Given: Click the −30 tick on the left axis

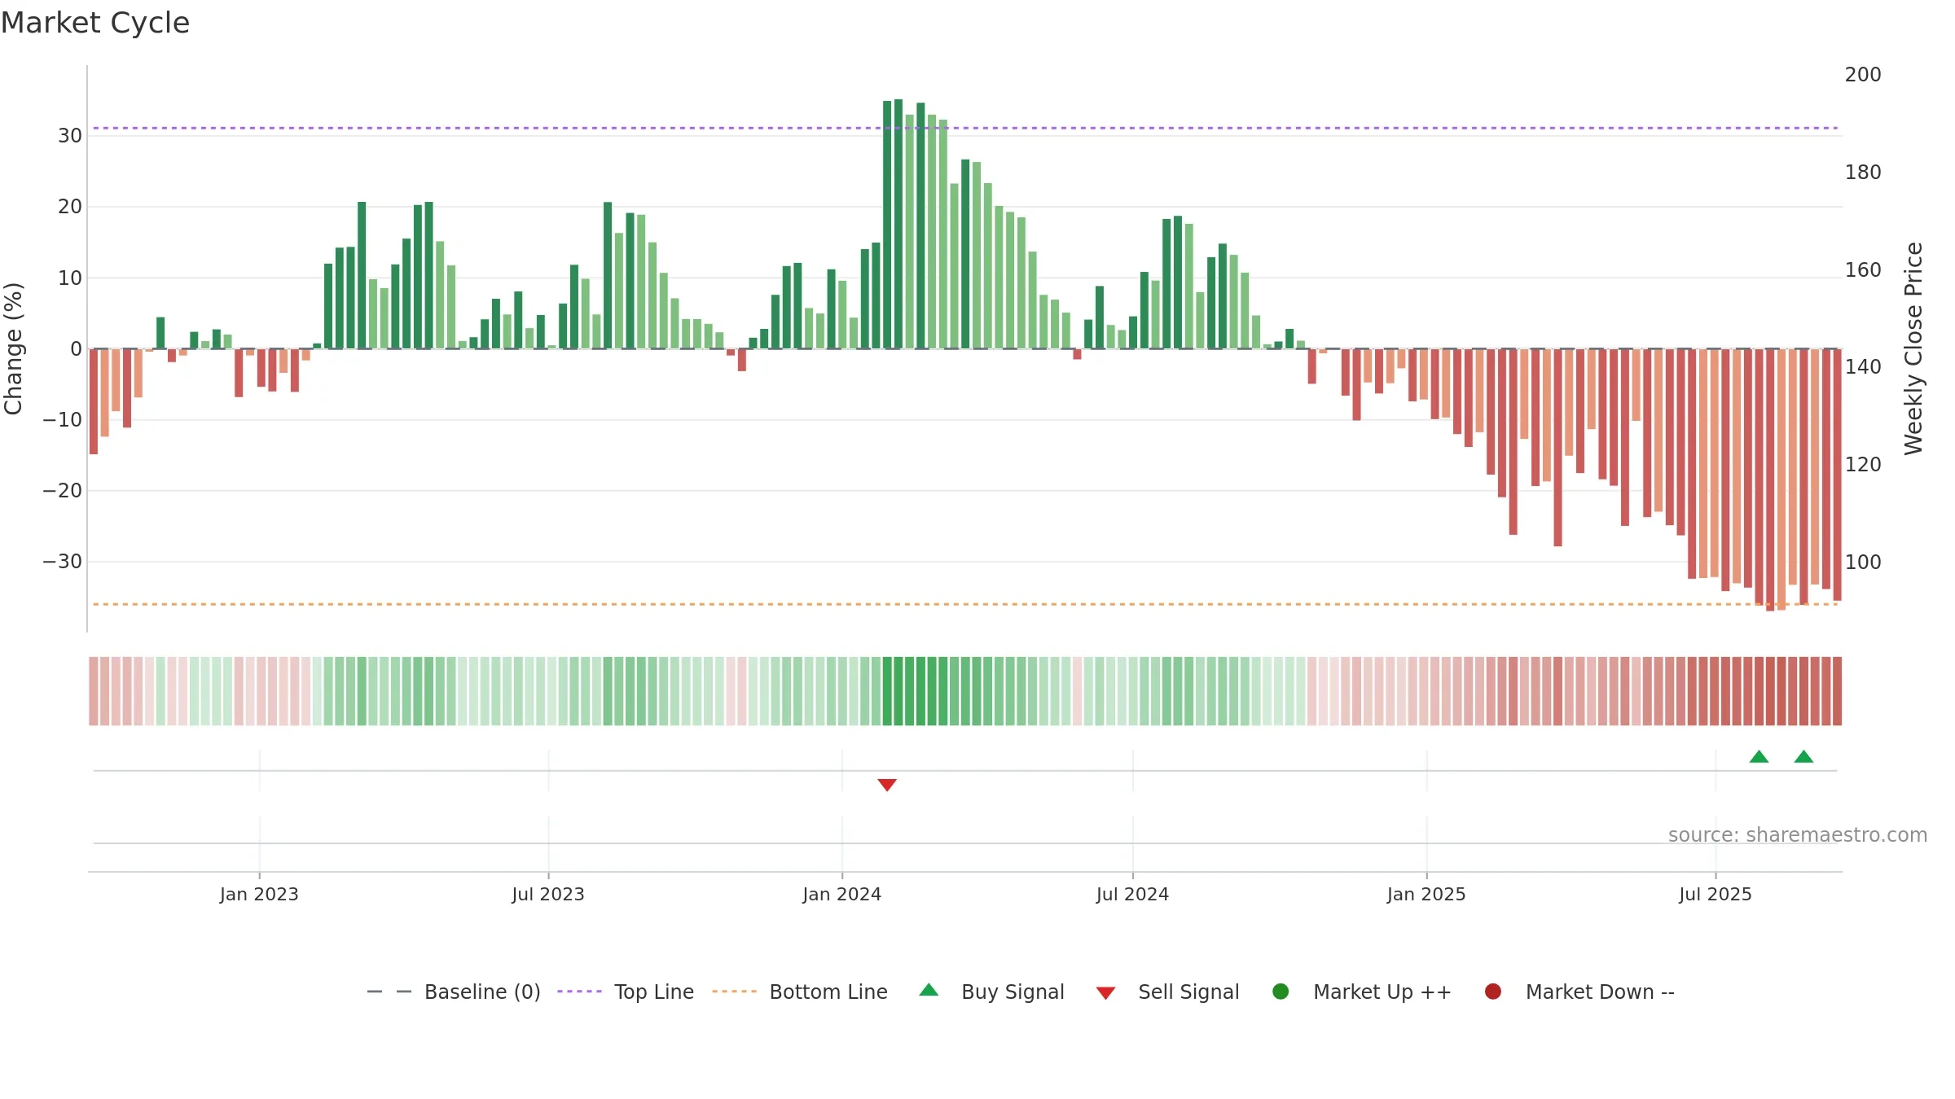Looking at the screenshot, I should pos(63,562).
